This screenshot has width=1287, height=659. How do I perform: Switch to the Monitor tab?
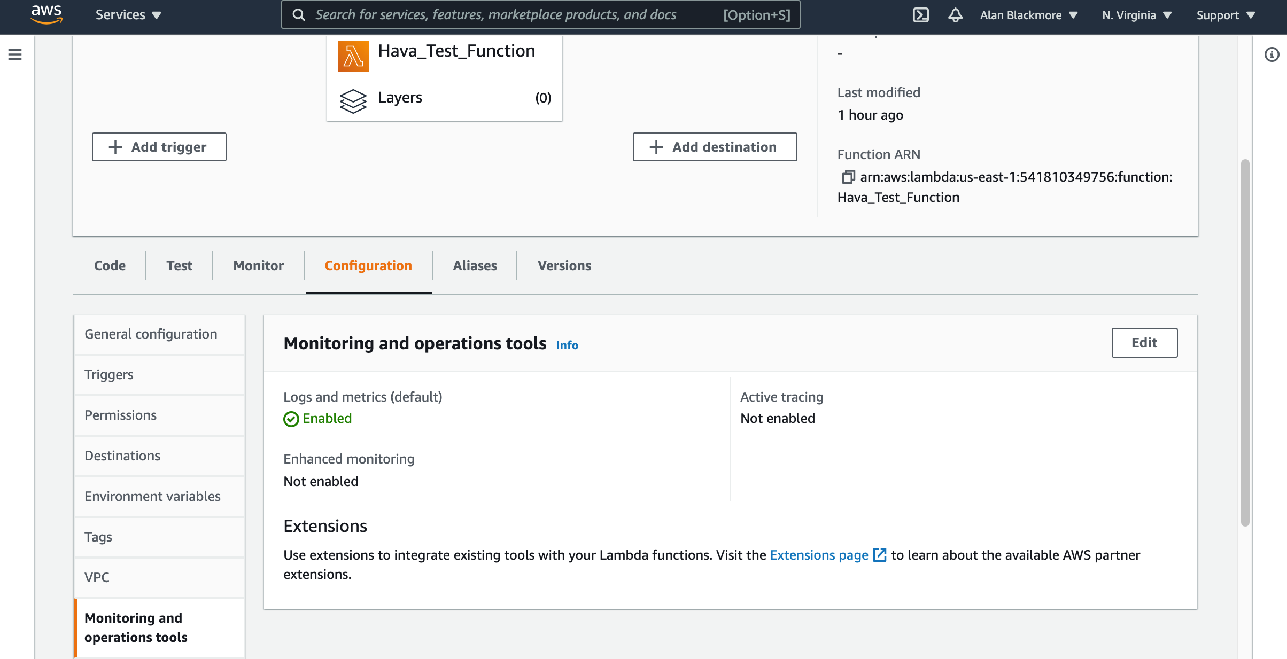(257, 265)
